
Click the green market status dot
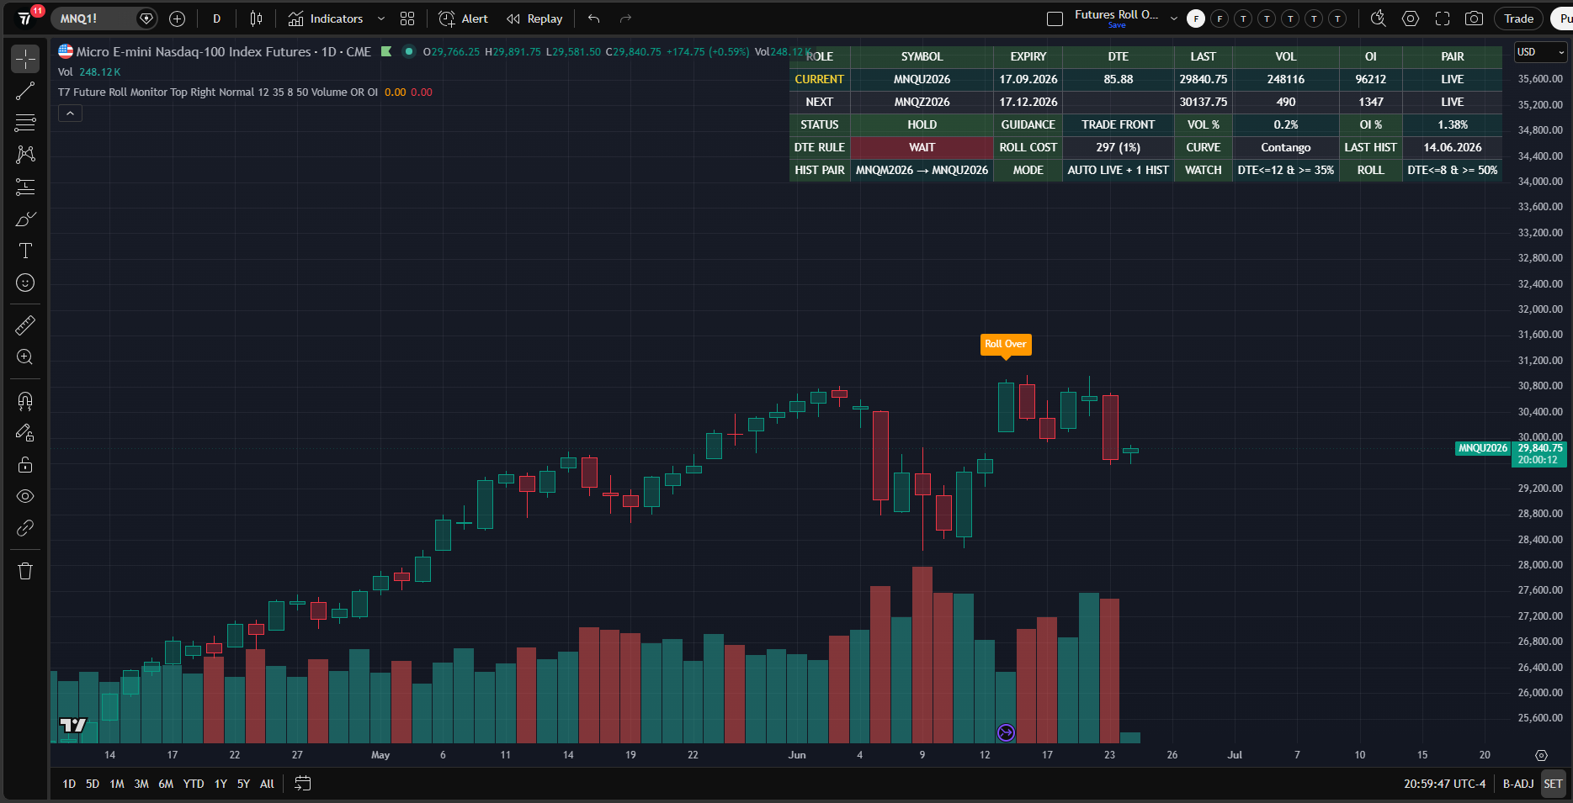tap(408, 51)
